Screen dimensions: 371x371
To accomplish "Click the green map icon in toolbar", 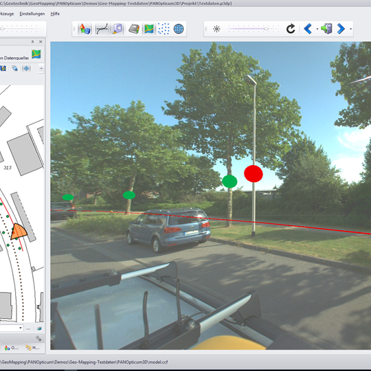I will coord(149,29).
